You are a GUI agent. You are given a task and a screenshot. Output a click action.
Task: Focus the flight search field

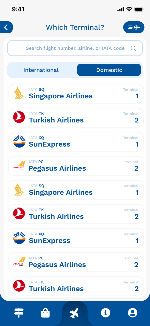coord(75,48)
